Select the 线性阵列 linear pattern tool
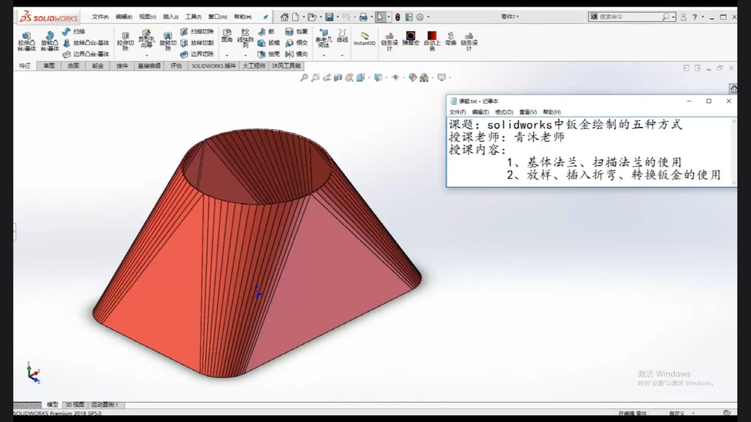The height and width of the screenshot is (422, 751). coord(245,38)
